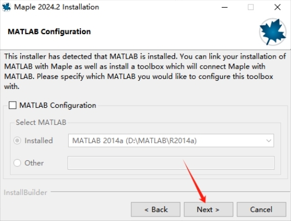This screenshot has height=221, width=291.
Task: Select the Installed radio button
Action: [17, 141]
